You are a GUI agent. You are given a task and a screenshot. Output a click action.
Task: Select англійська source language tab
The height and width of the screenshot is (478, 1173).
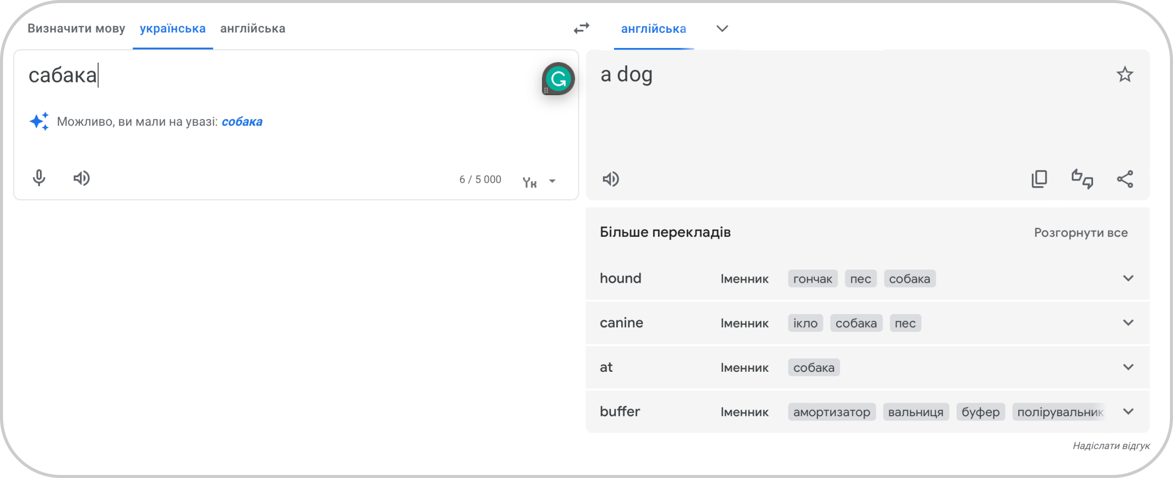point(253,28)
